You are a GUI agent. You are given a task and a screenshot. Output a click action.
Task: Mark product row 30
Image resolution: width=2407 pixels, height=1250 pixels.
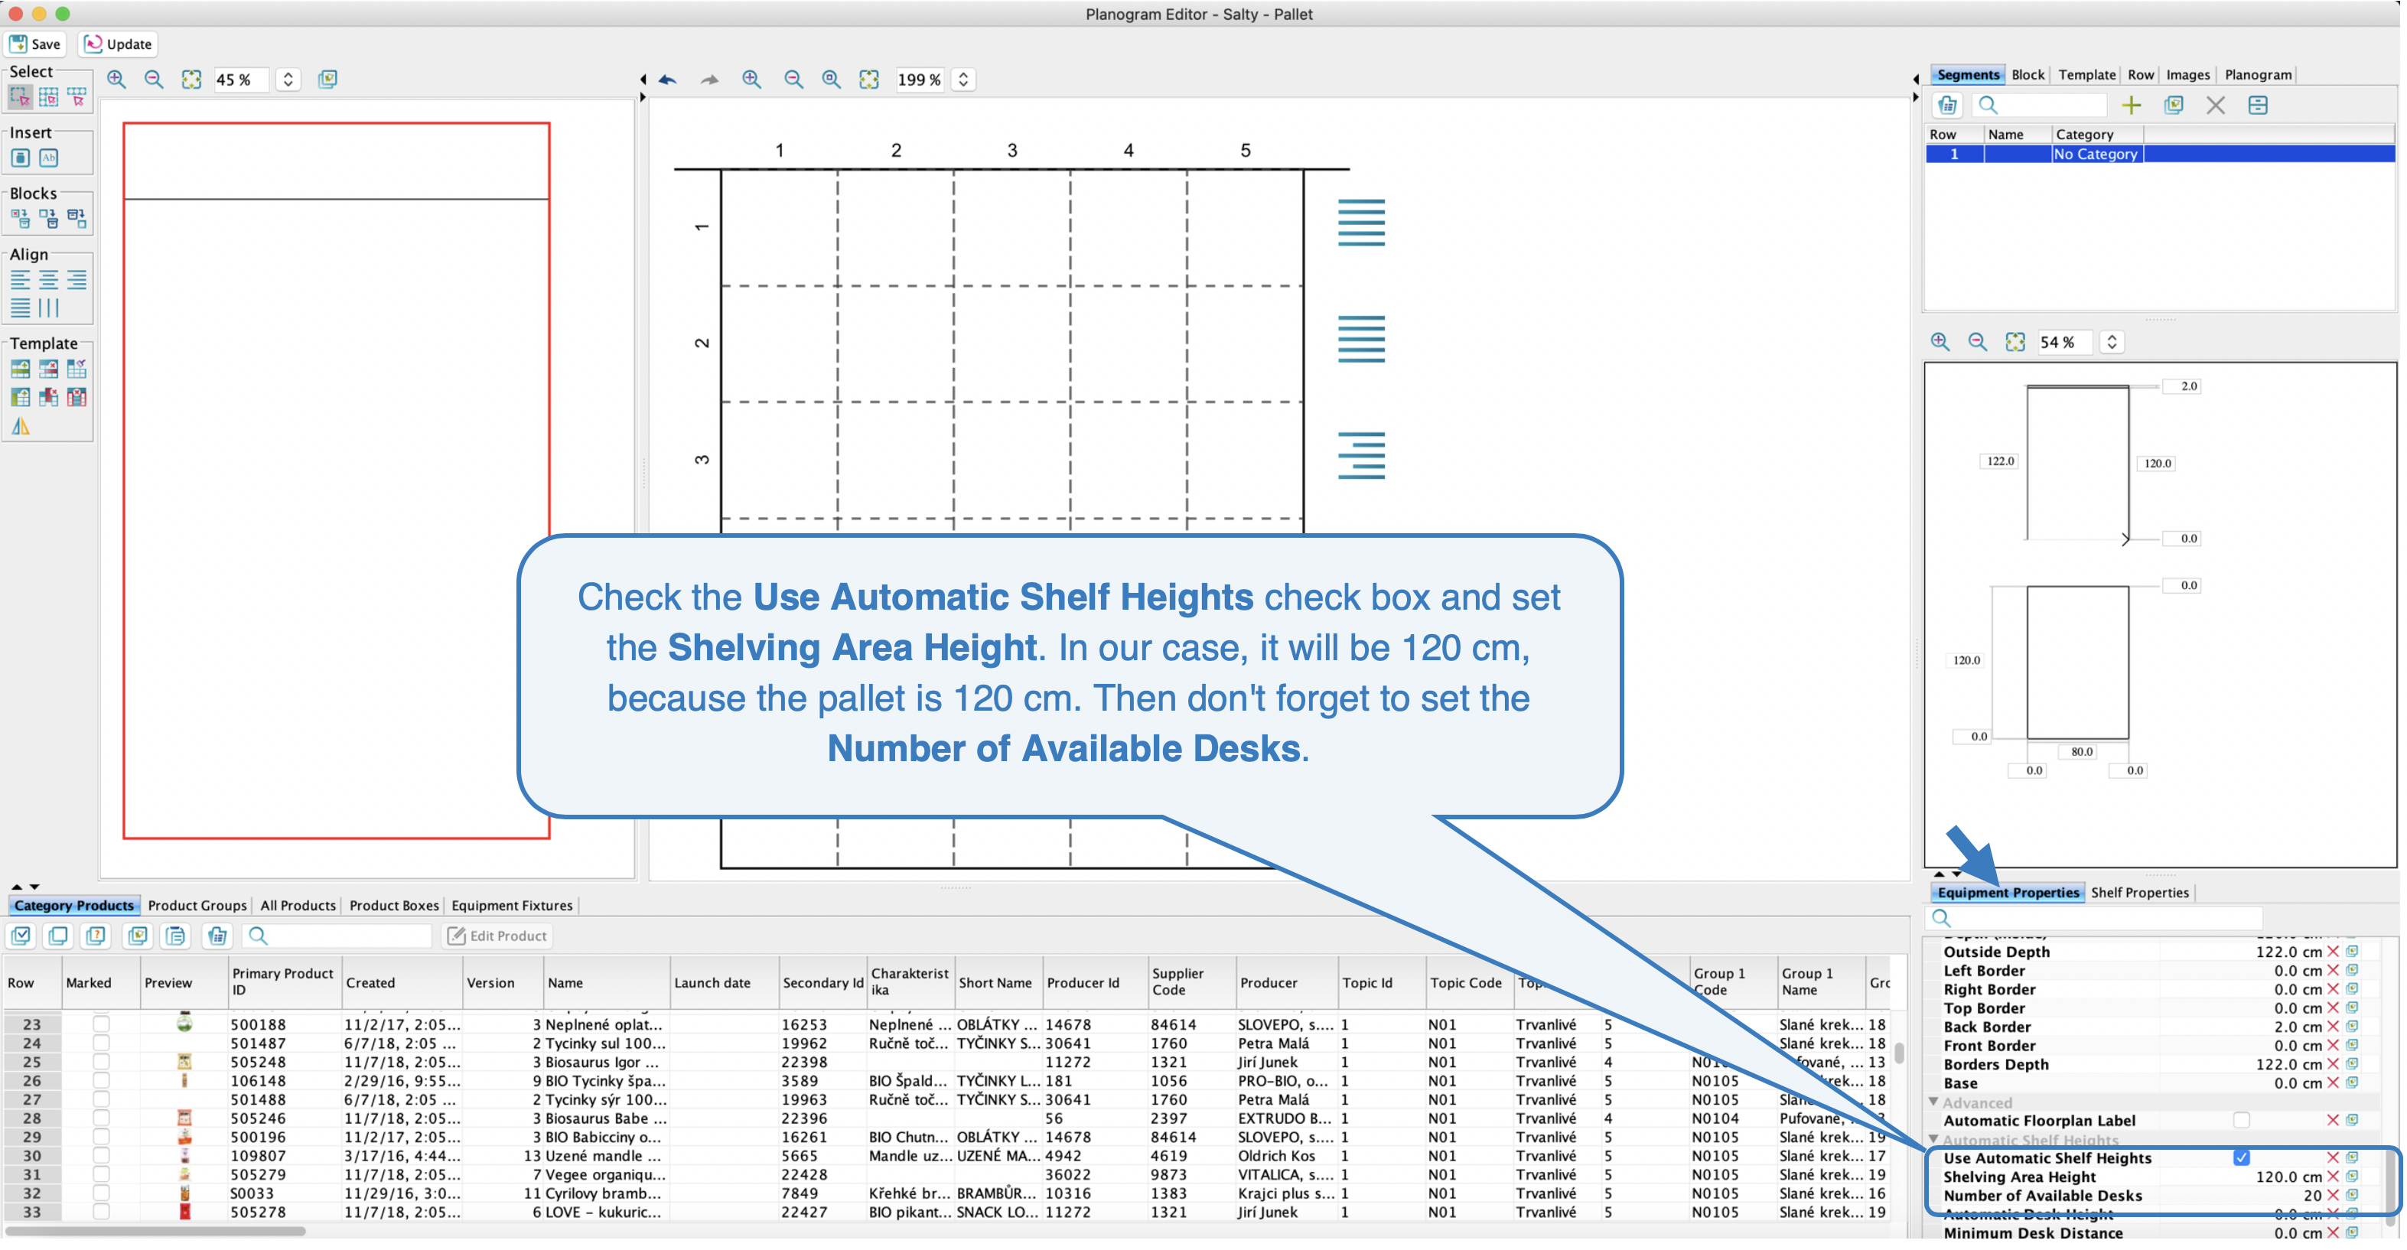coord(101,1156)
